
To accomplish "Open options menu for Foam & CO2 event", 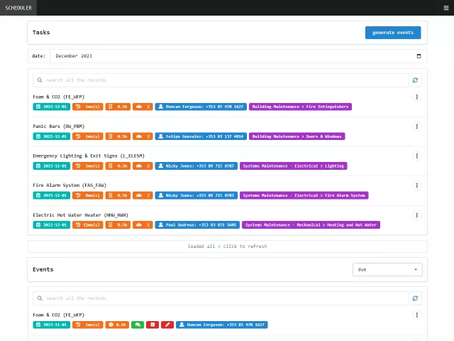I will pos(417,315).
